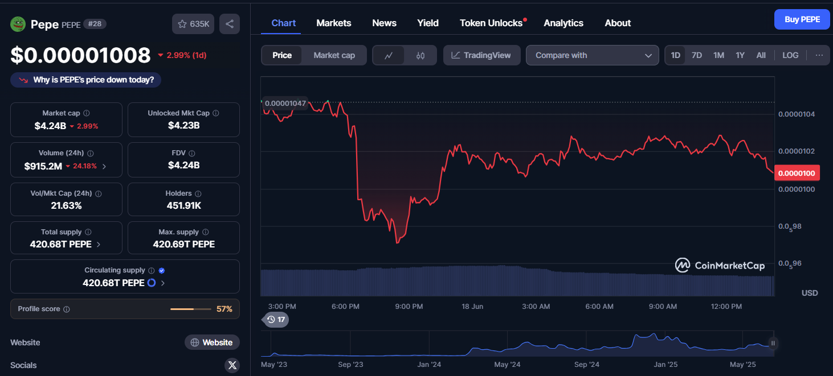The width and height of the screenshot is (833, 376).
Task: Click Unlocked Mkt Cap info icon
Action: coord(215,113)
